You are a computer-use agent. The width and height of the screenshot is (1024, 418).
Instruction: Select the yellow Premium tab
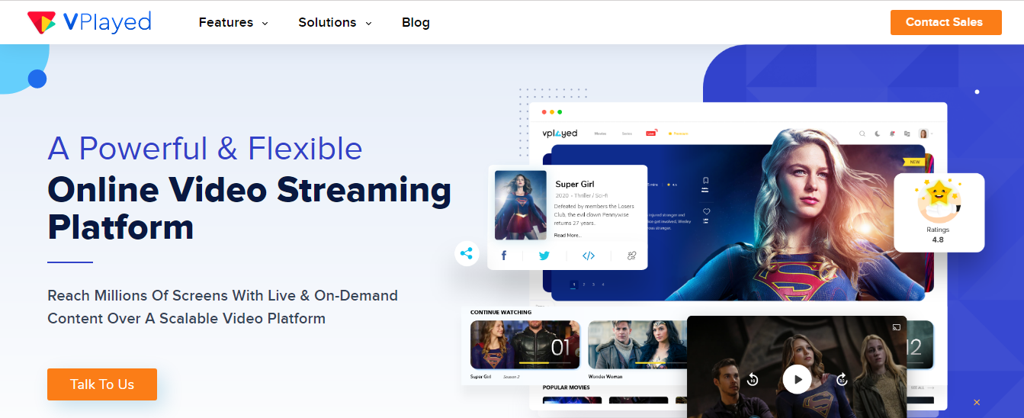(x=678, y=133)
